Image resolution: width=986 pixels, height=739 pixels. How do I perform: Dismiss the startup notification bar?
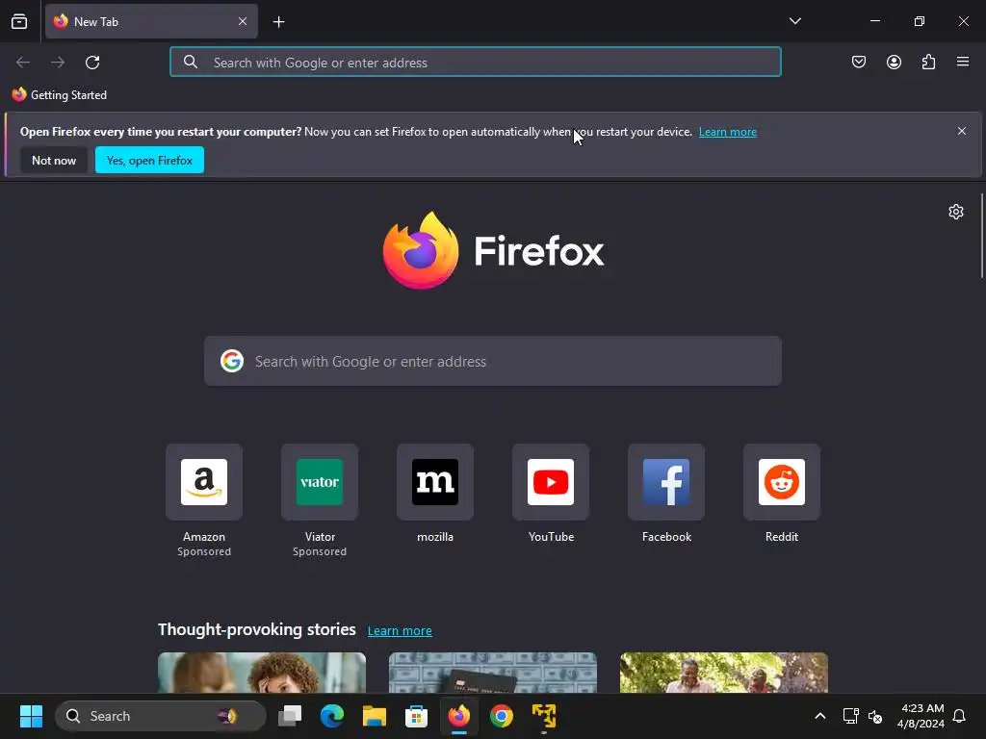[962, 131]
